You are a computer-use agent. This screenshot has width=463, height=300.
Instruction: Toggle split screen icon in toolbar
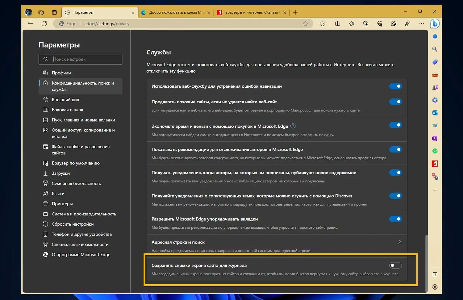(337, 23)
